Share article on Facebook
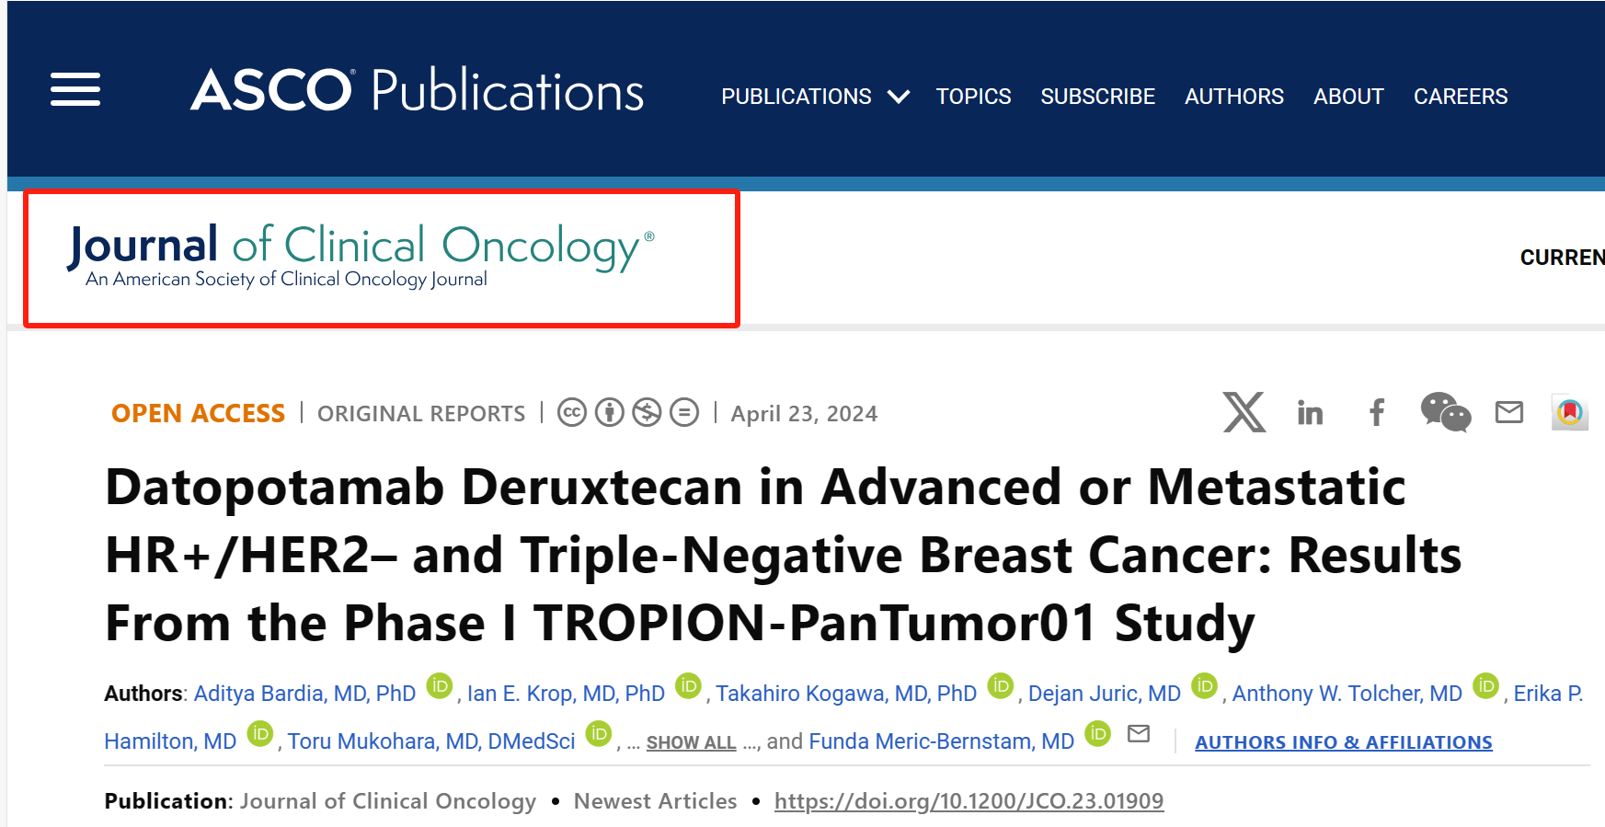This screenshot has width=1605, height=827. tap(1376, 412)
